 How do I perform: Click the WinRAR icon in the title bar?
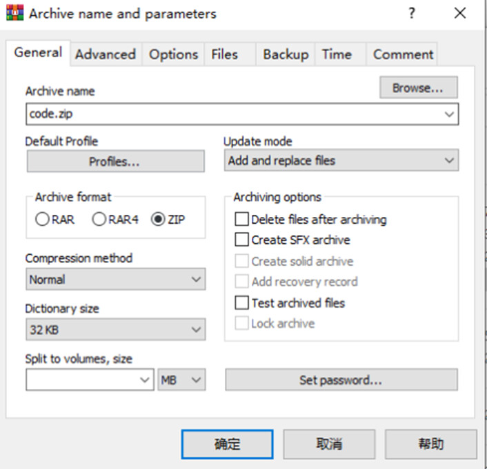(x=14, y=13)
